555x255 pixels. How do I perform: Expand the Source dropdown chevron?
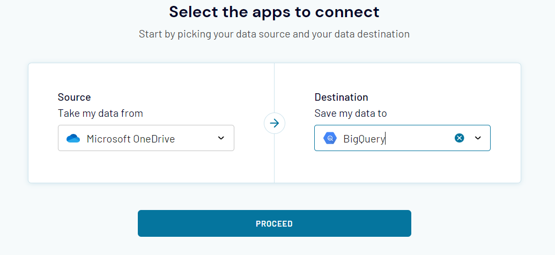click(221, 138)
